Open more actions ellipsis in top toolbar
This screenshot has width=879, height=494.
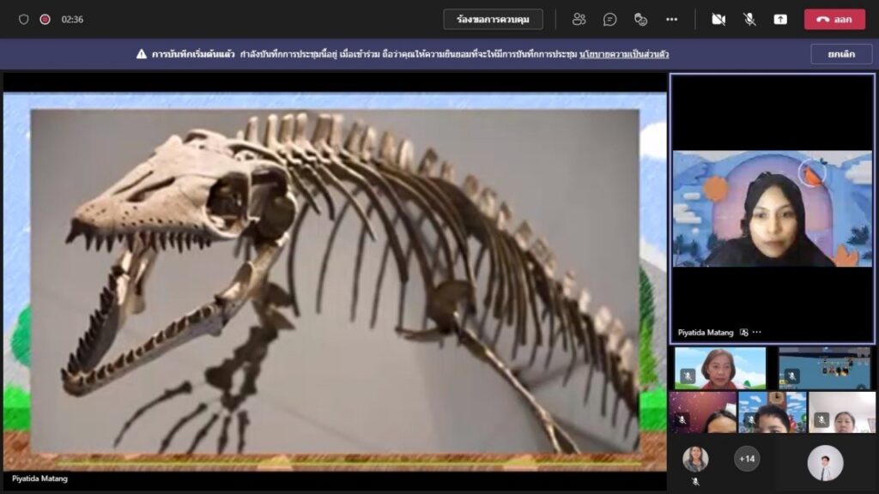click(x=671, y=19)
